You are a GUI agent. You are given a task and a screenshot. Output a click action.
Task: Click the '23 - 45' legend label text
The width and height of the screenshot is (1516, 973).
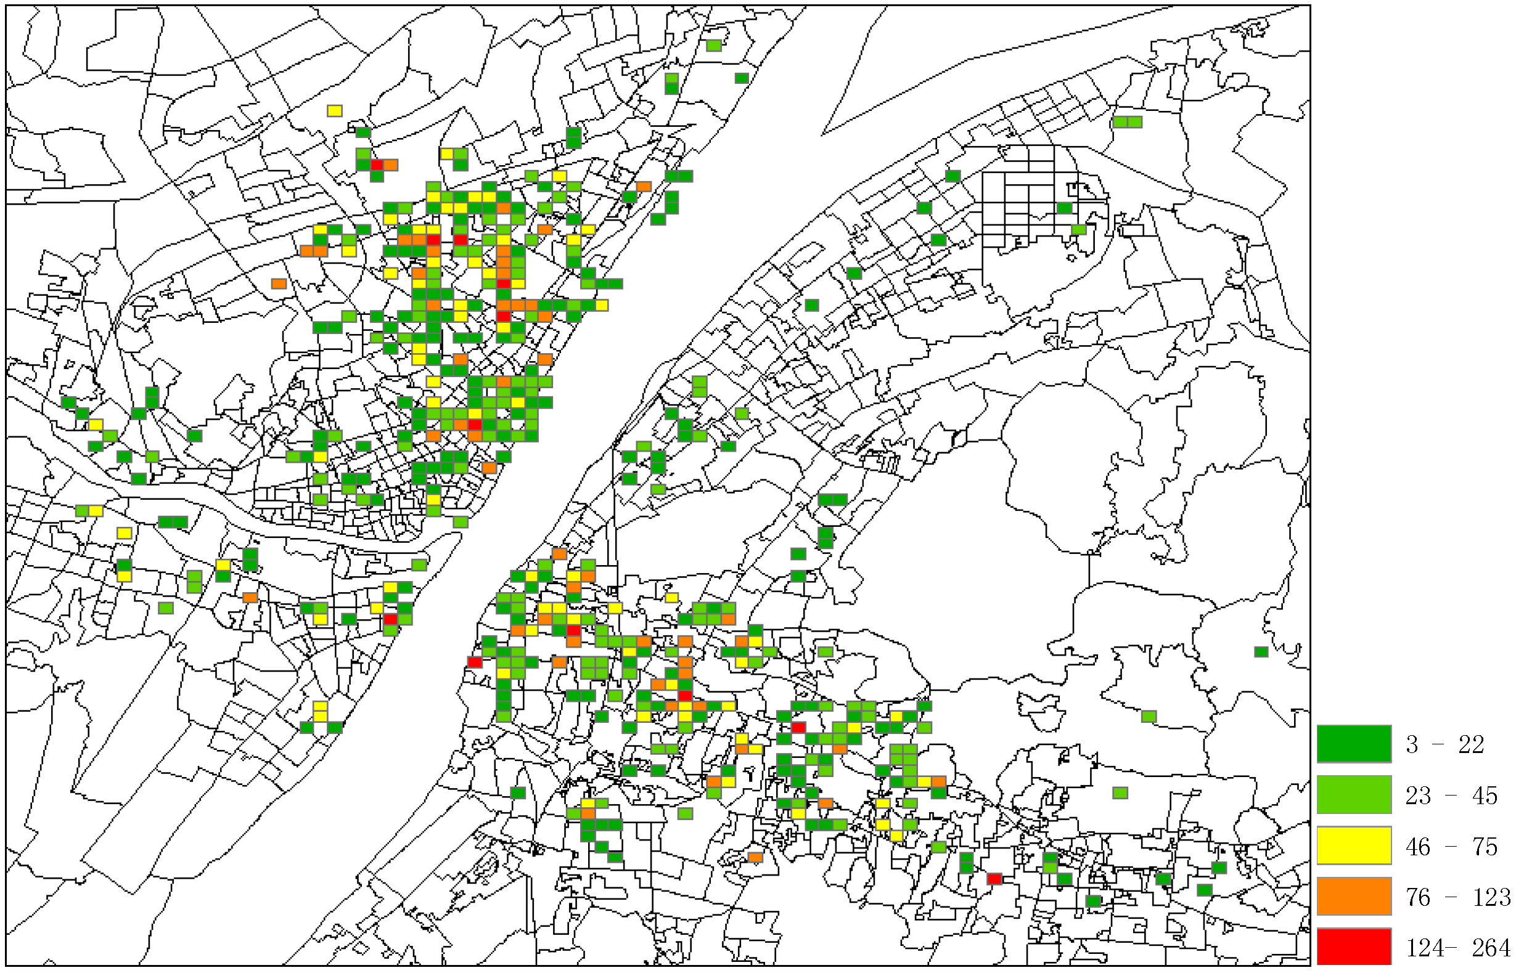tap(1451, 796)
